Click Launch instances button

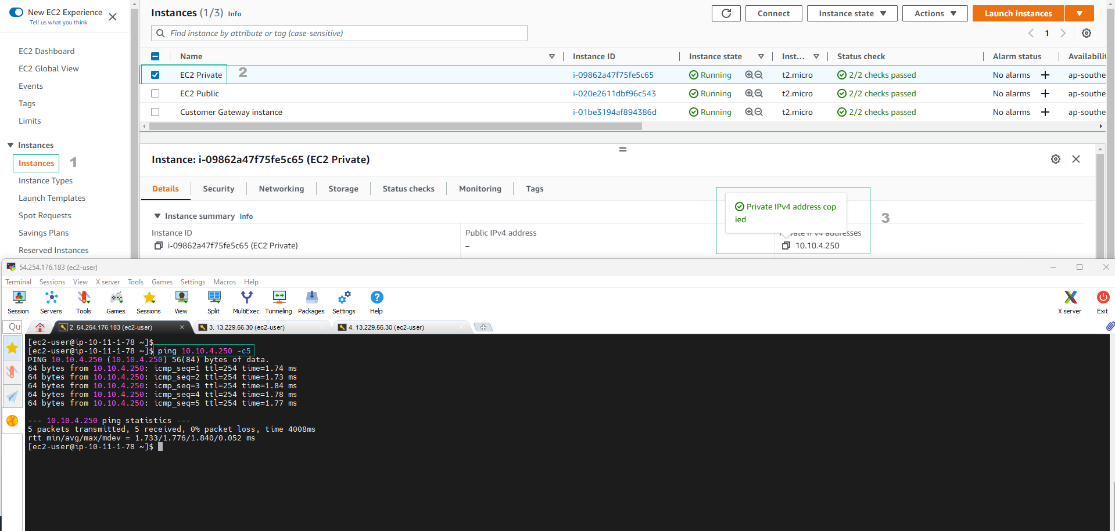[1018, 13]
